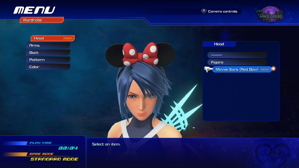299x168 pixels.
Task: Click the NEW badge on Head category
Action: (x=68, y=38)
